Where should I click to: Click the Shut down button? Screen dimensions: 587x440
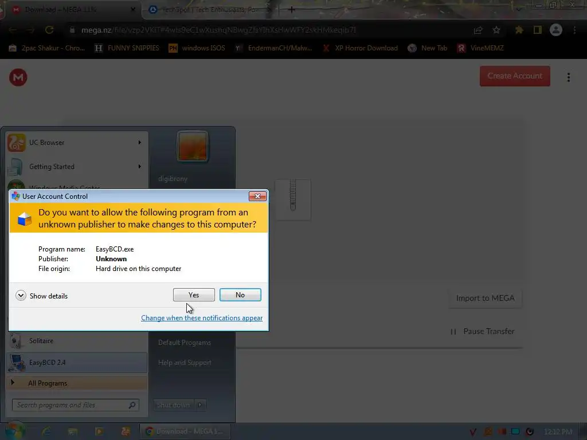tap(173, 405)
